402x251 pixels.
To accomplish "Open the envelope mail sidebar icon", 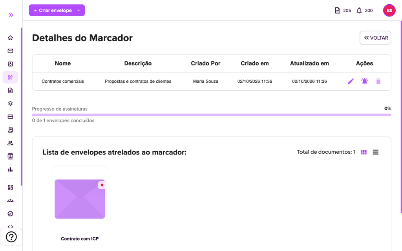I will coord(10,51).
